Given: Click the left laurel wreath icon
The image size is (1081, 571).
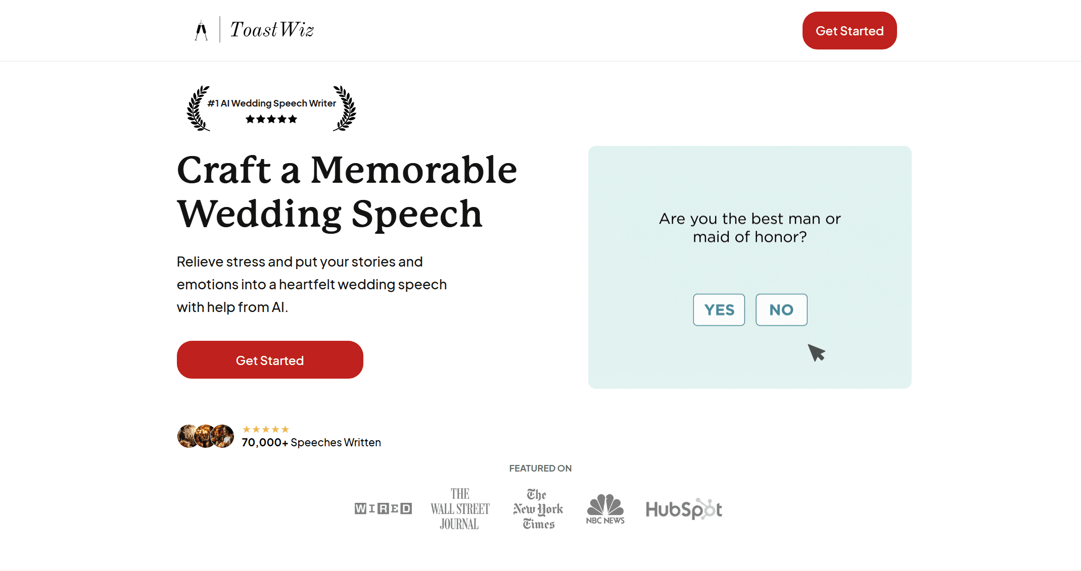Looking at the screenshot, I should [198, 108].
